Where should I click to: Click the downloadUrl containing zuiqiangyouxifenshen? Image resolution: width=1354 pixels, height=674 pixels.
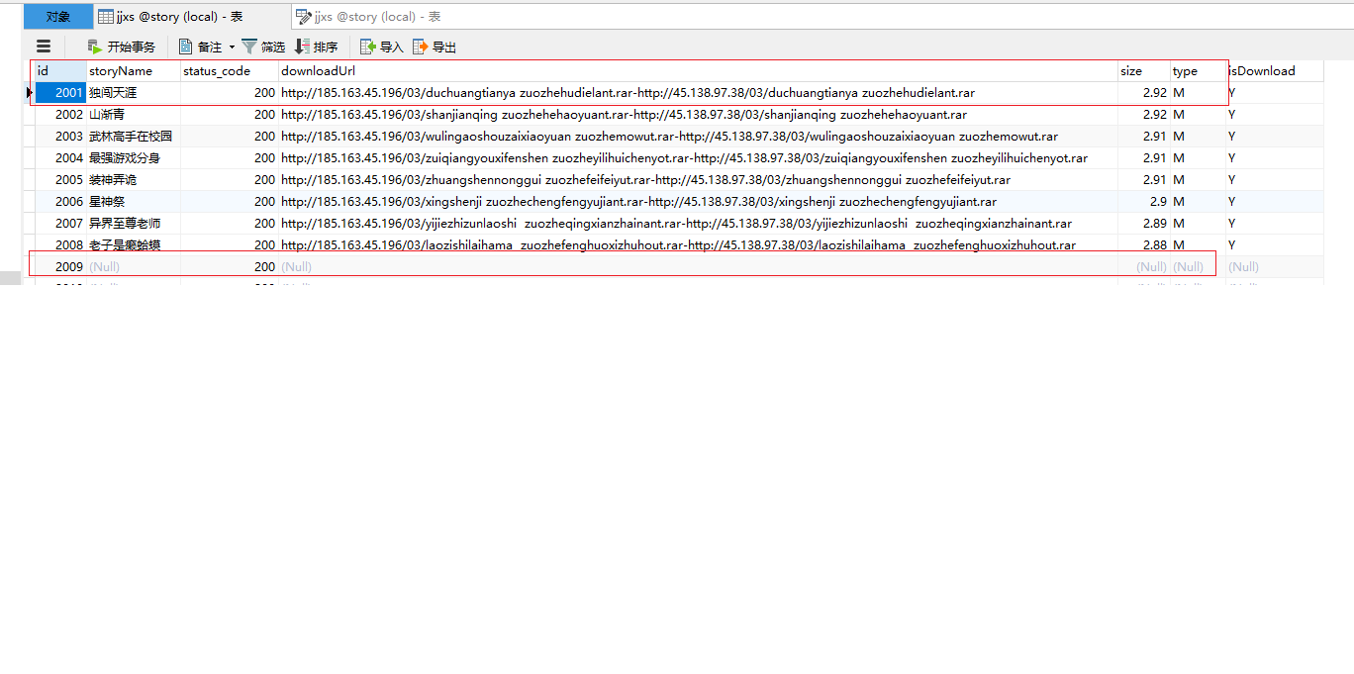(x=698, y=157)
